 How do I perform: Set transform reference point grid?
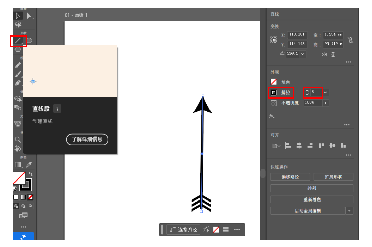point(274,40)
